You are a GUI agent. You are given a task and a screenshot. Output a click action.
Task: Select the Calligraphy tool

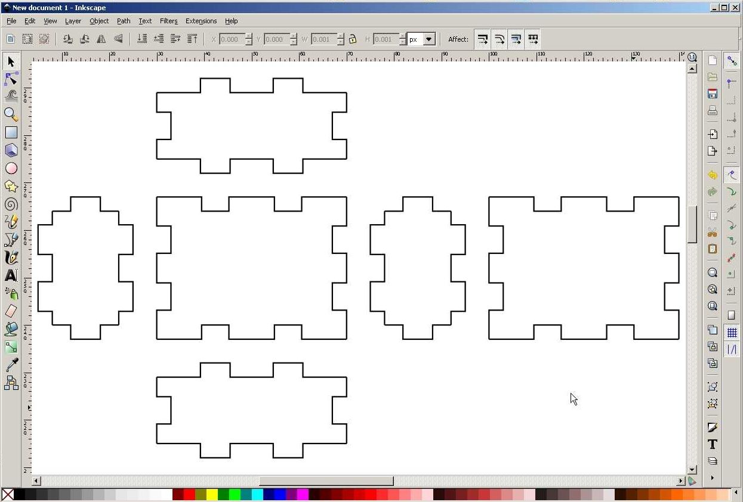pos(10,258)
